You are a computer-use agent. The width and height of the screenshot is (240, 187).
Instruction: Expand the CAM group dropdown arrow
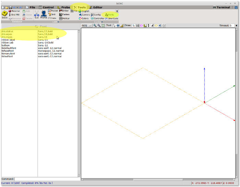pyautogui.click(x=58, y=22)
